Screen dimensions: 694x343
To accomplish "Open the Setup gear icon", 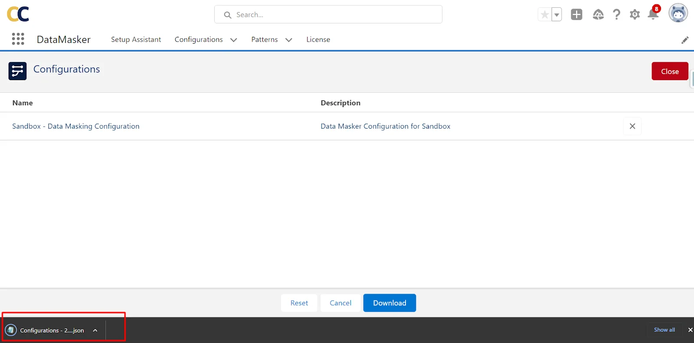I will coord(635,14).
